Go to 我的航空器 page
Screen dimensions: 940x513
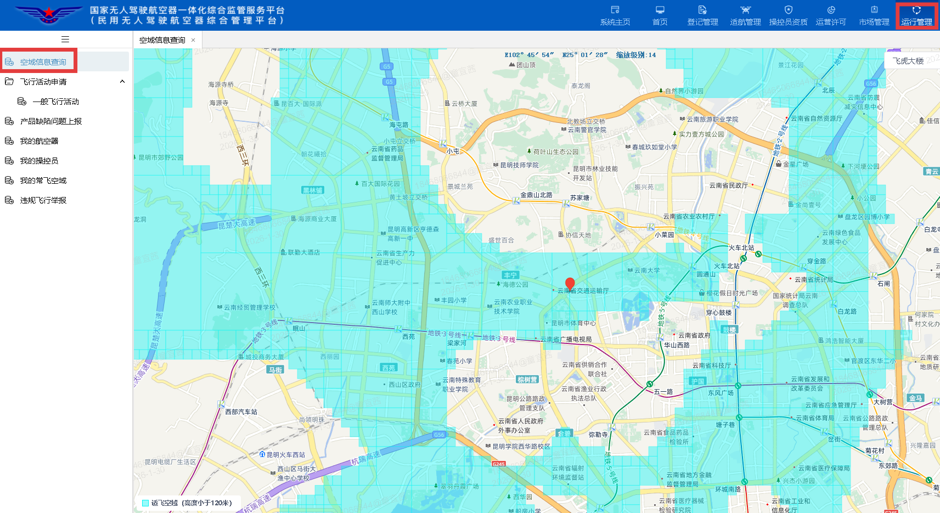(39, 141)
